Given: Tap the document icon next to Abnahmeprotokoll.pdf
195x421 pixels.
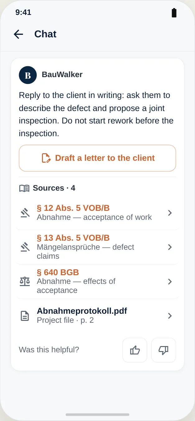Looking at the screenshot, I should pyautogui.click(x=25, y=316).
